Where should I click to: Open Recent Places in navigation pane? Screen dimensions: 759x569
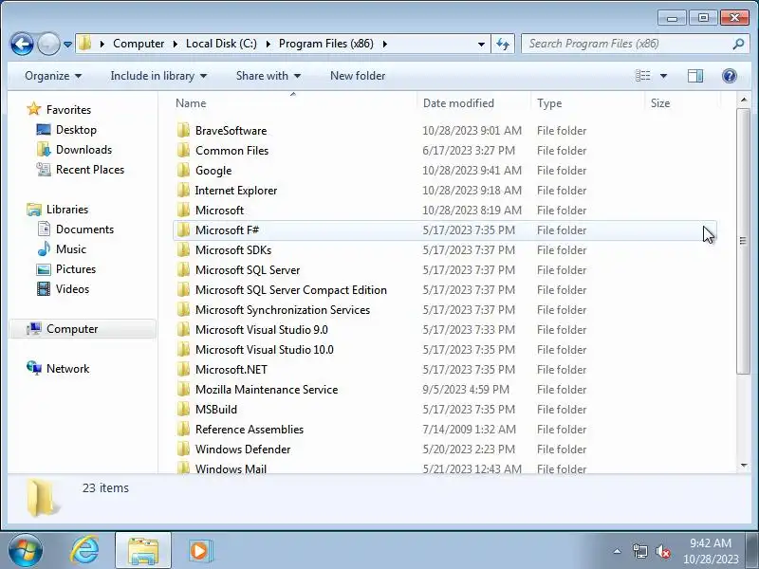coord(81,170)
